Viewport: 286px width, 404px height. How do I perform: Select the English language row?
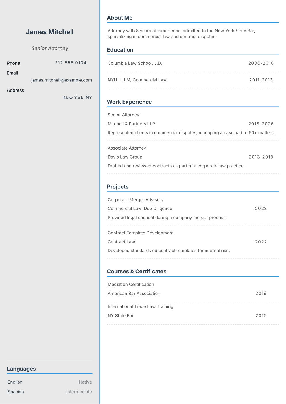[50, 382]
